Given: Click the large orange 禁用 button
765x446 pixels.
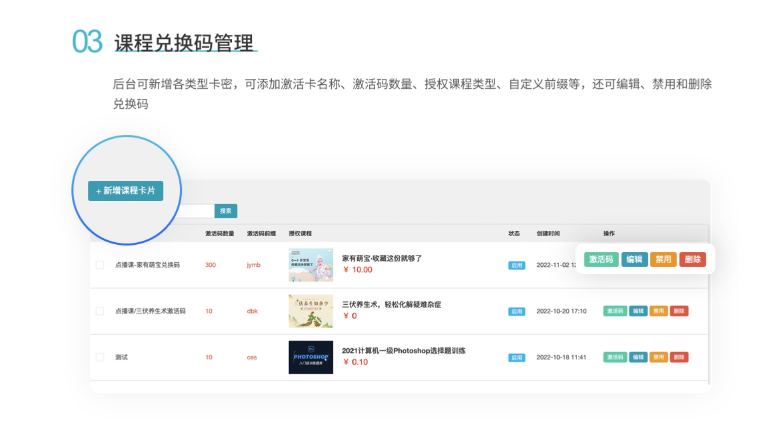Looking at the screenshot, I should click(663, 259).
